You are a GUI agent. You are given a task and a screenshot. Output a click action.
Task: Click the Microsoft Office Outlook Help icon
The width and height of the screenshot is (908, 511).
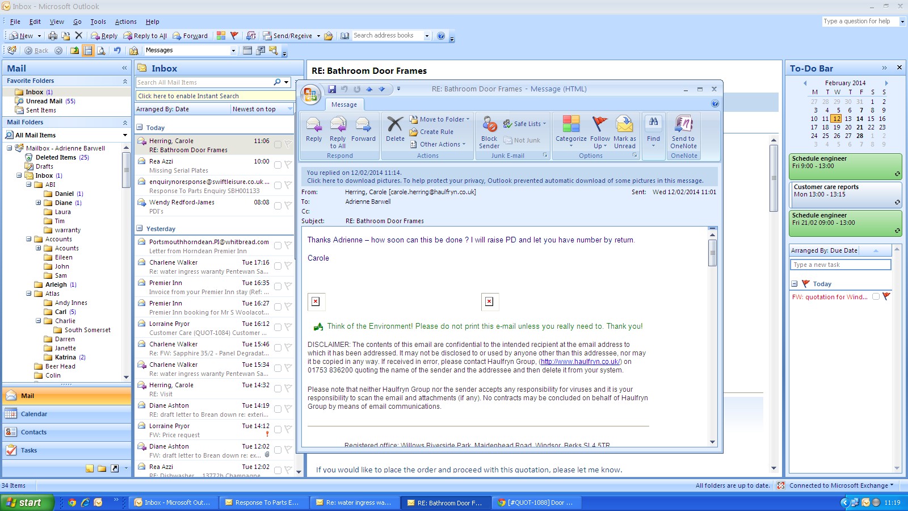pyautogui.click(x=441, y=36)
